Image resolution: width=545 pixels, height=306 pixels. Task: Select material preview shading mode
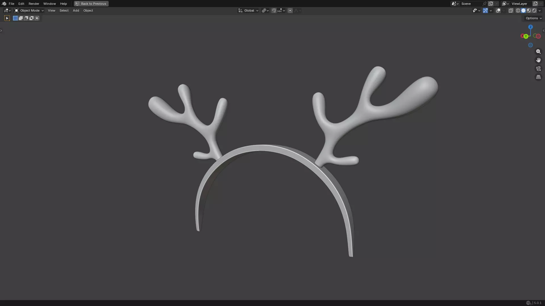coord(529,10)
